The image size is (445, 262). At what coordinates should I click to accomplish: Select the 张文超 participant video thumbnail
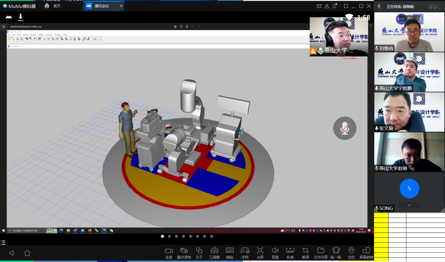pyautogui.click(x=409, y=112)
